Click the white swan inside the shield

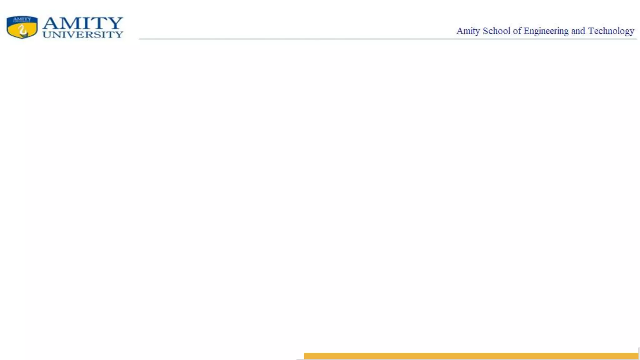pos(22,31)
